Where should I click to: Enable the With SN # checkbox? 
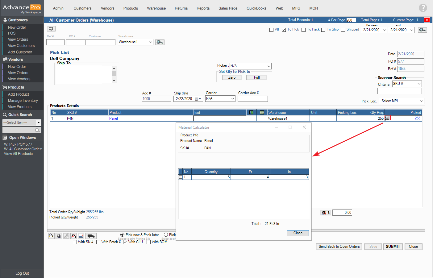point(75,242)
